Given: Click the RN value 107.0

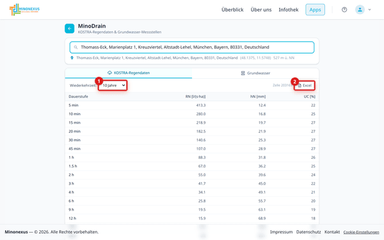Looking at the screenshot, I should point(201,149).
